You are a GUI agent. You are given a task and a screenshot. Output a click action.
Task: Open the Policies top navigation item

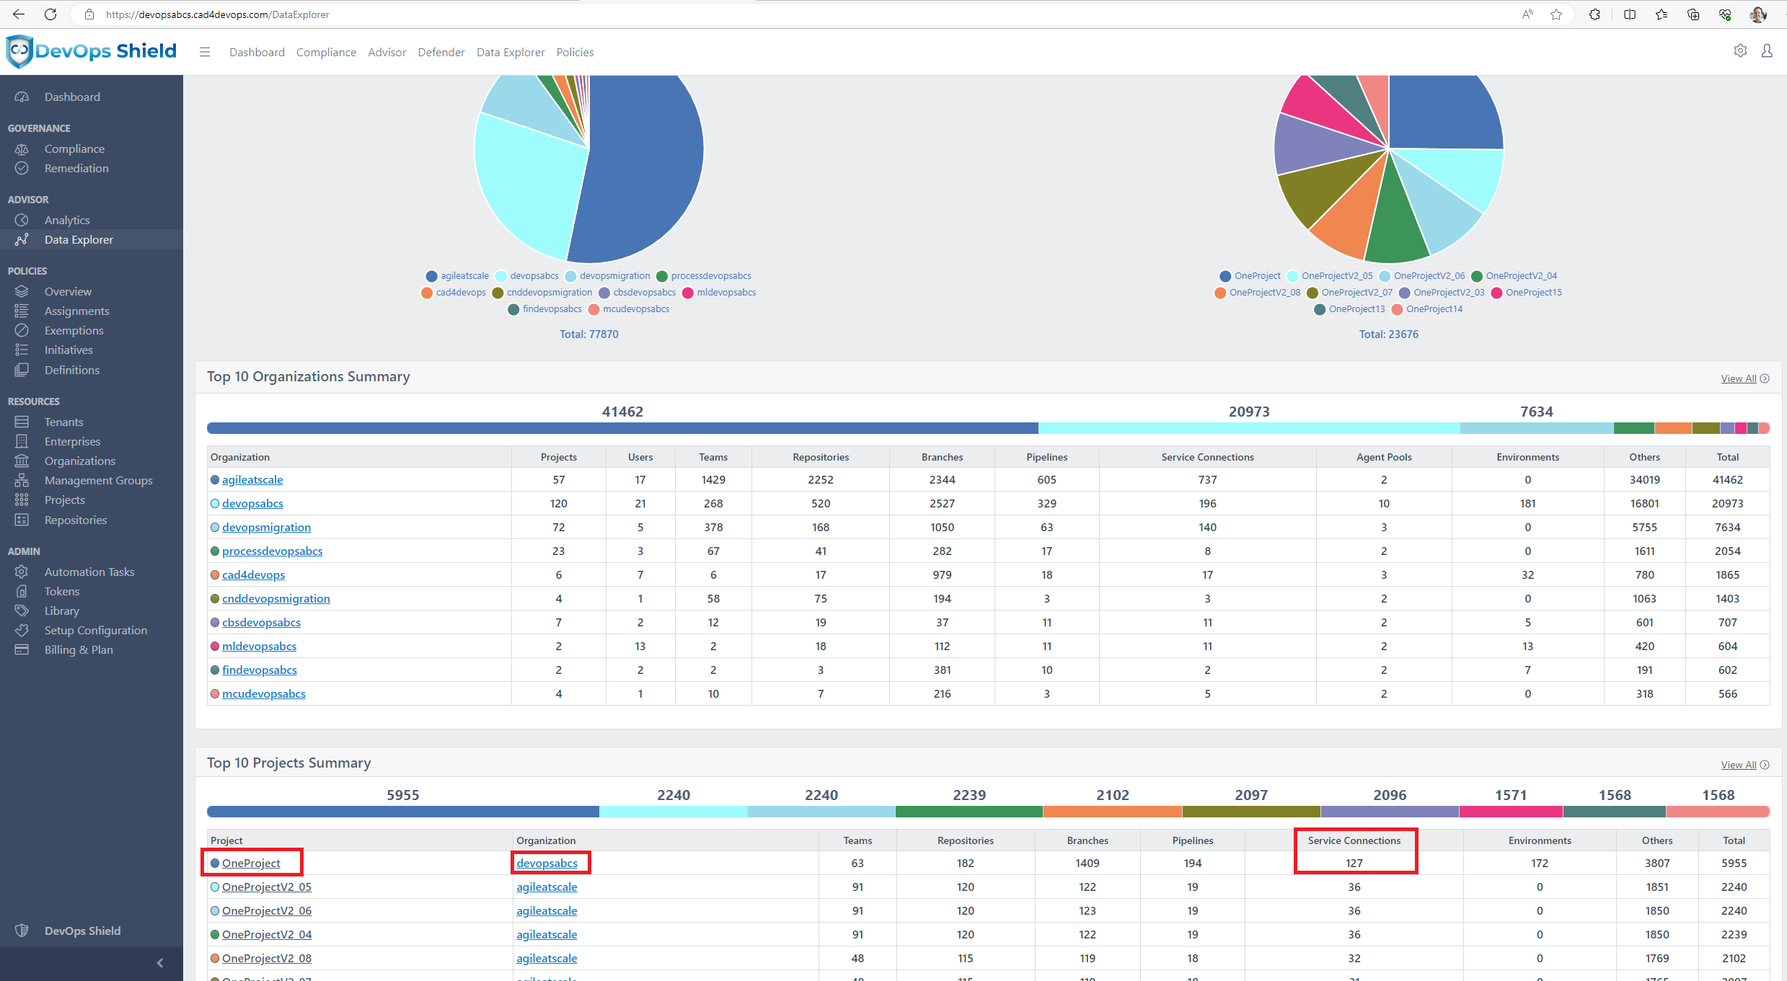tap(575, 52)
